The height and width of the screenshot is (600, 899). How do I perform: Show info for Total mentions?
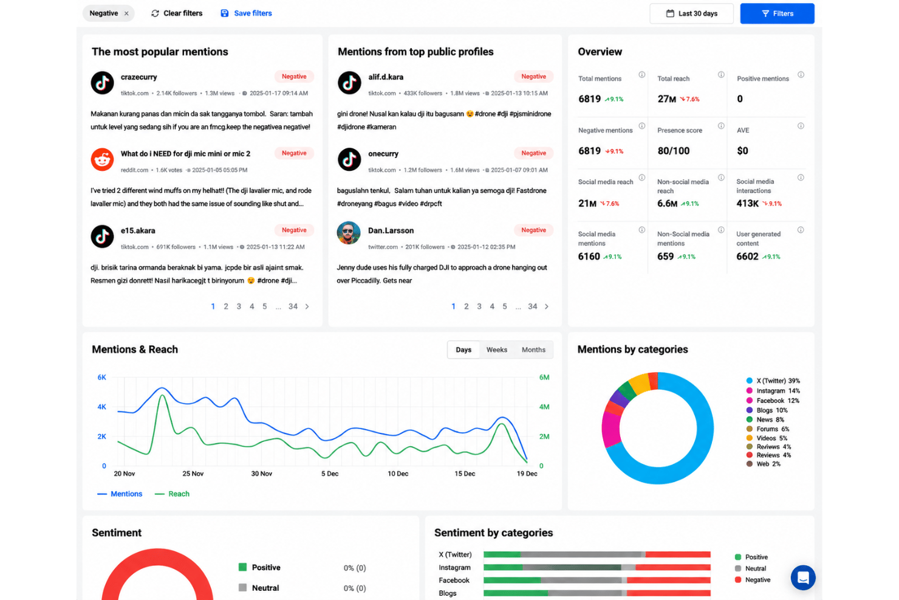click(x=641, y=75)
